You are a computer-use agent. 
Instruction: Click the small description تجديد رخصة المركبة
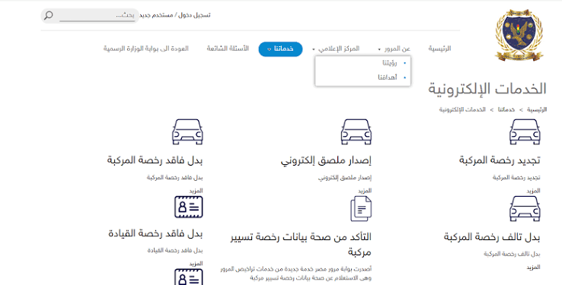point(516,178)
